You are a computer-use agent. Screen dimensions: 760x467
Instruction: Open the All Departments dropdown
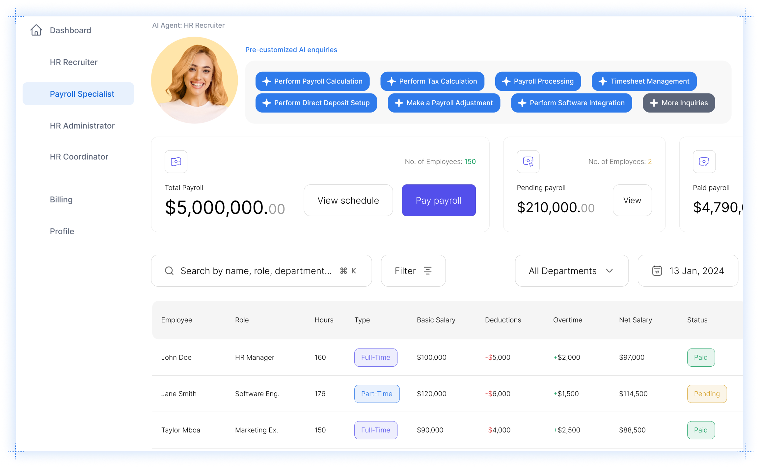pyautogui.click(x=563, y=271)
